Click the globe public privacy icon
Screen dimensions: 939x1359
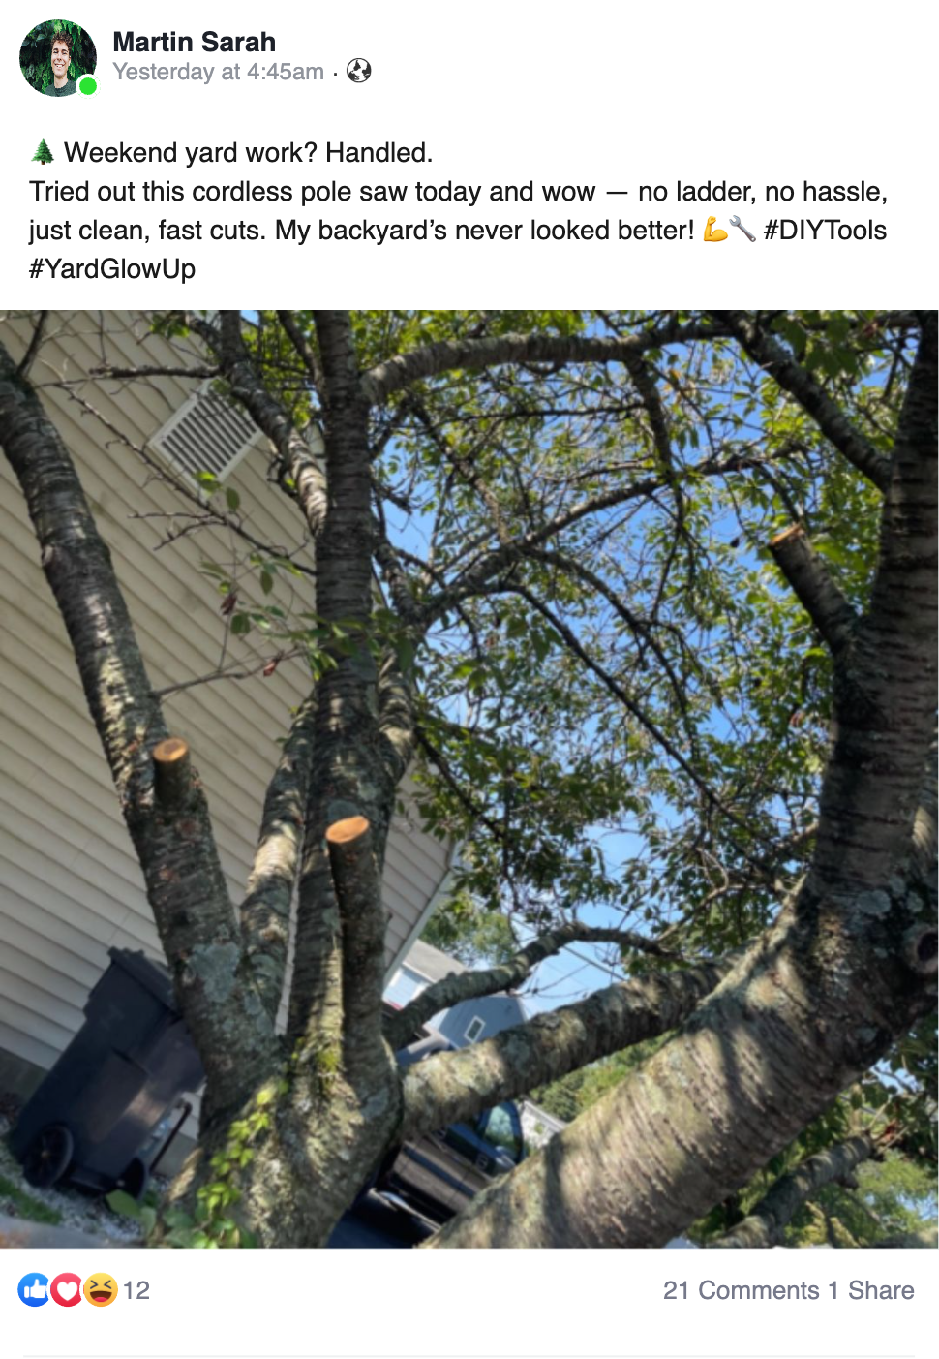[x=359, y=71]
